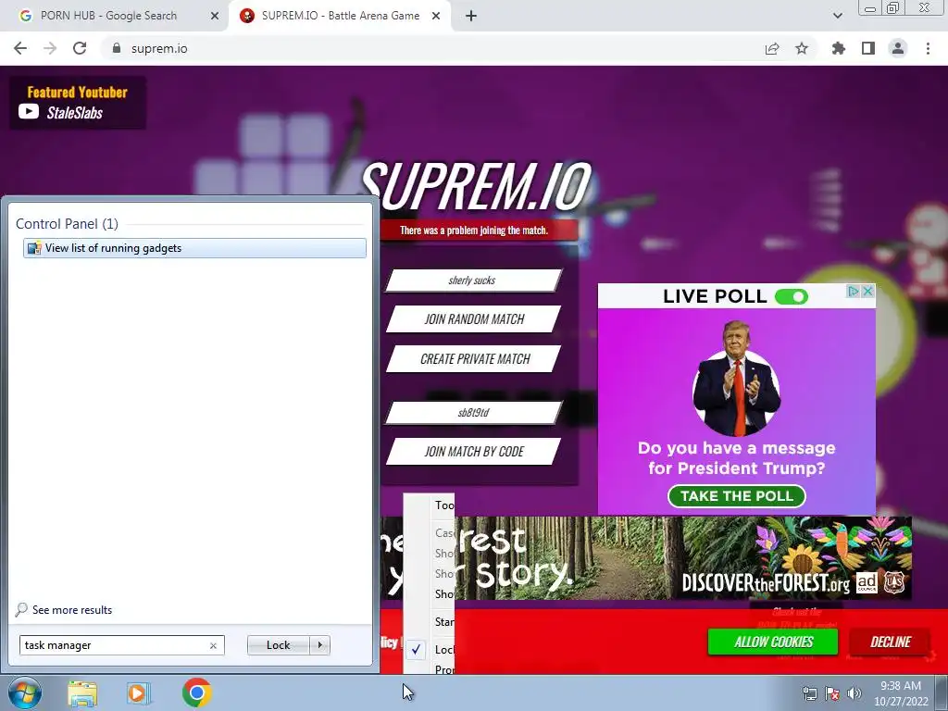Click the AdChoices triangle icon
Viewport: 948px width, 711px height.
click(x=853, y=292)
